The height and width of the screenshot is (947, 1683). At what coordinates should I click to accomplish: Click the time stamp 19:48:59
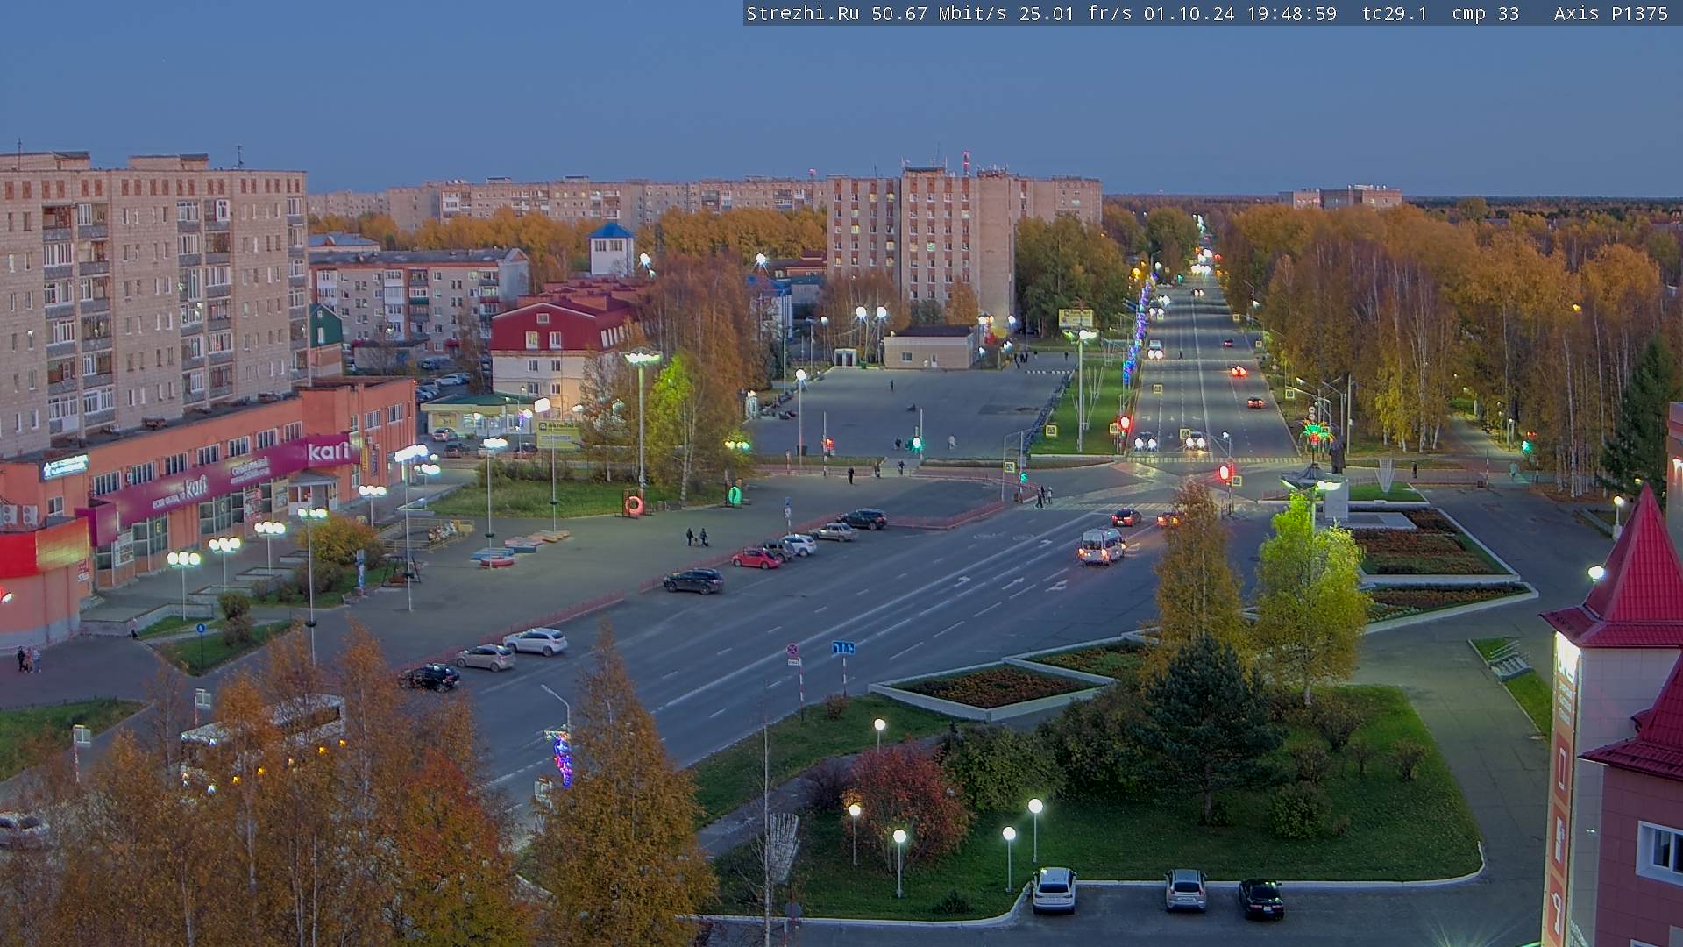point(1292,14)
